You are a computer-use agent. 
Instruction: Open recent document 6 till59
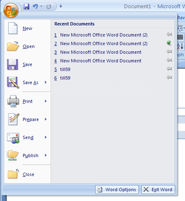click(x=62, y=78)
